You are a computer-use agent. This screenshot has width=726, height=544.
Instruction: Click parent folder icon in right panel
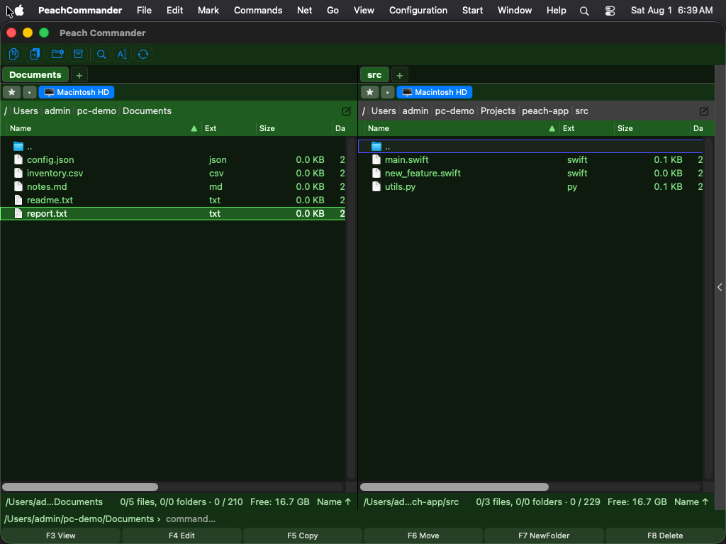[376, 147]
